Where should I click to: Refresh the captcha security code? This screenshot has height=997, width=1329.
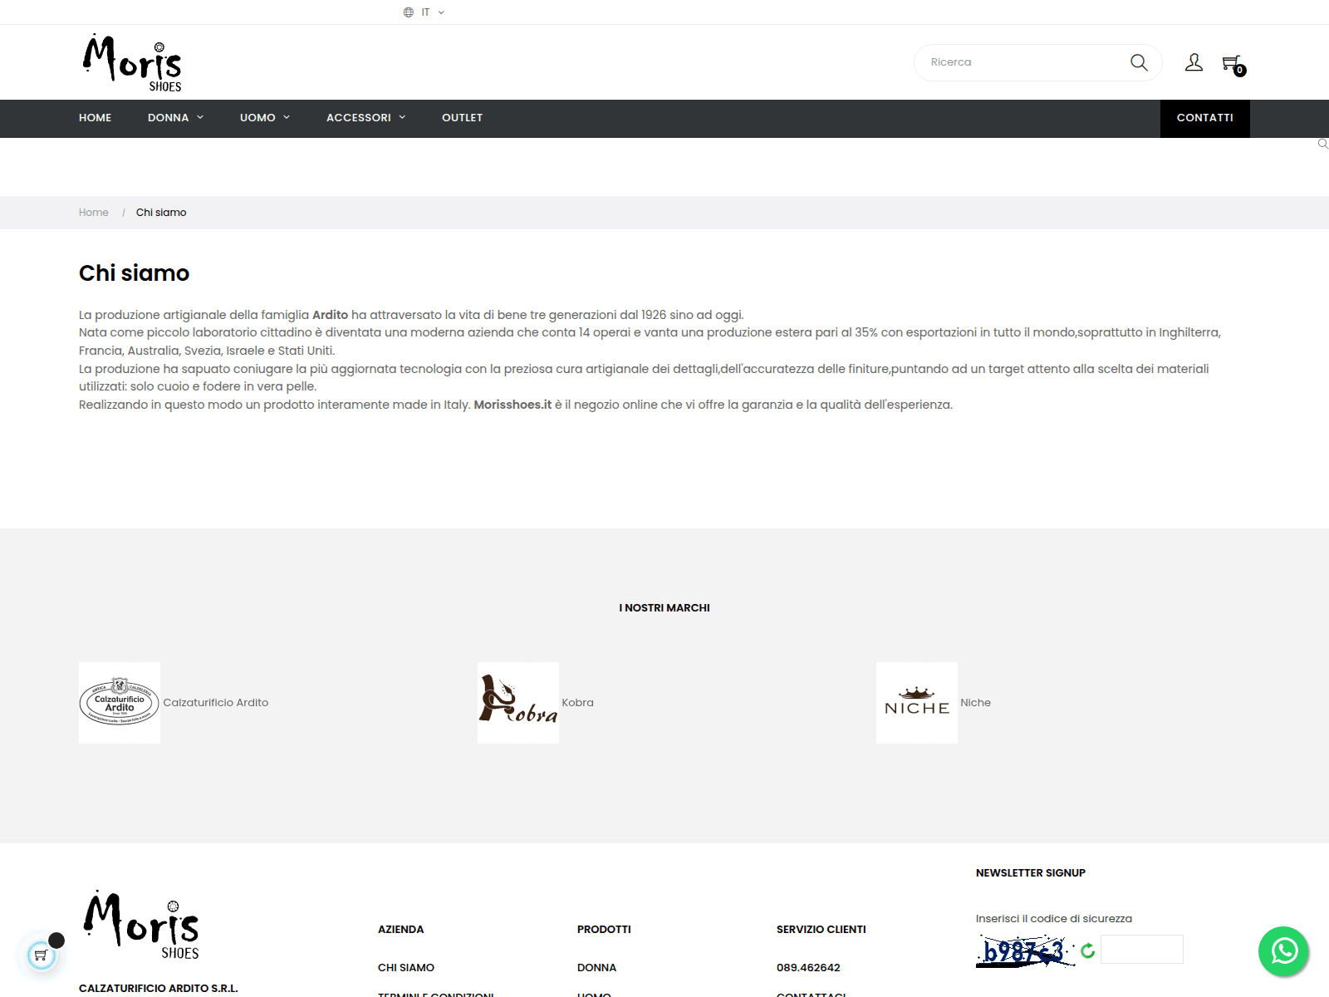1087,950
